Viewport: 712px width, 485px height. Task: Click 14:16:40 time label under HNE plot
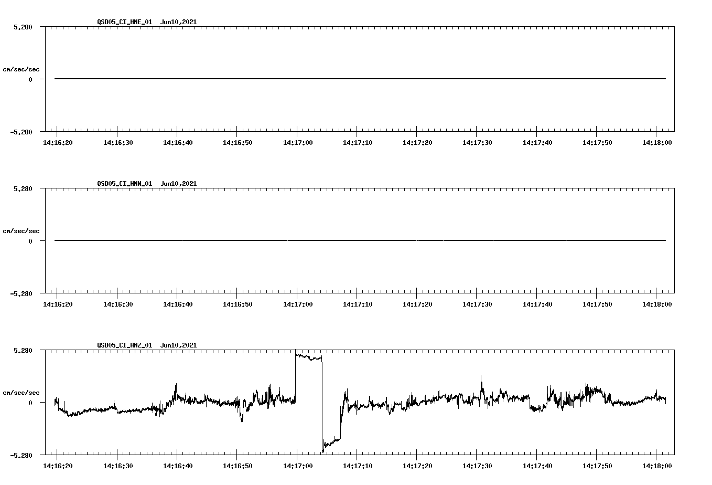[x=177, y=142]
